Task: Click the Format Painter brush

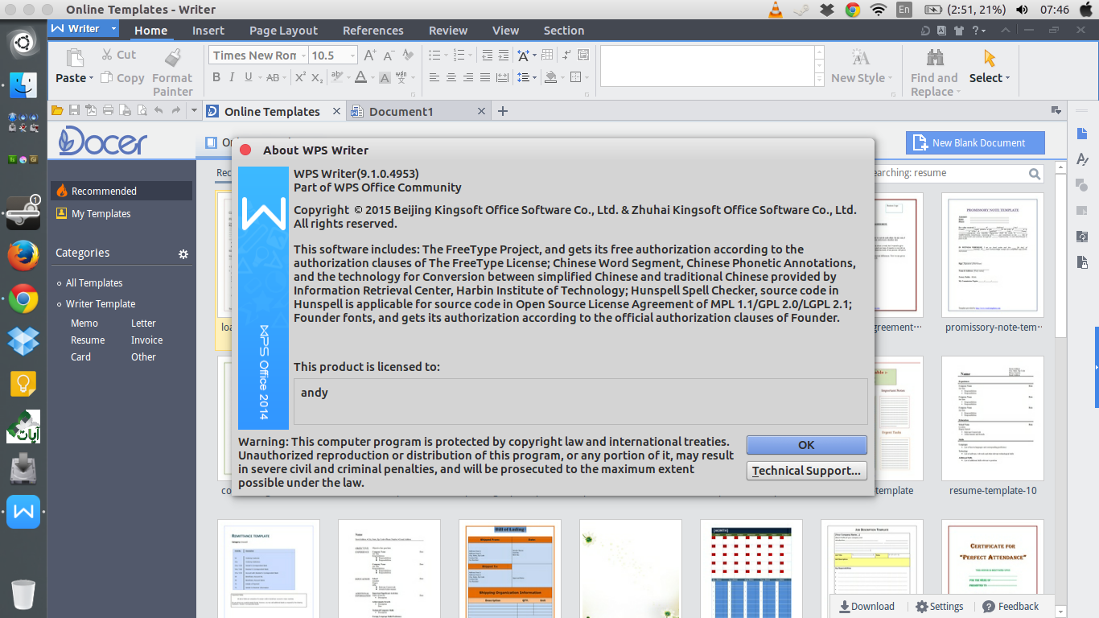Action: point(172,58)
